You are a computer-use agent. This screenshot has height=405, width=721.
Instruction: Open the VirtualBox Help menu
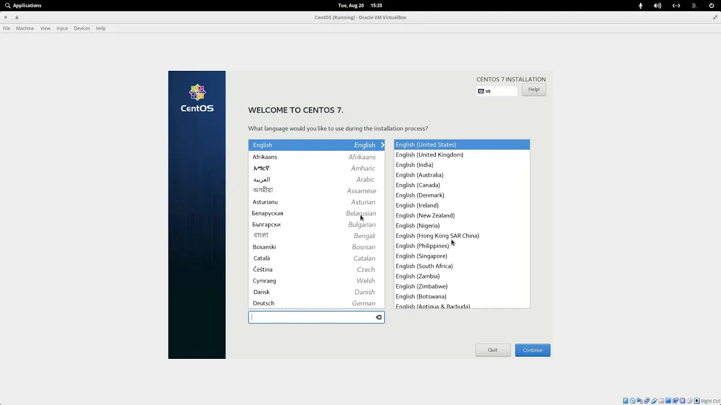tap(101, 28)
